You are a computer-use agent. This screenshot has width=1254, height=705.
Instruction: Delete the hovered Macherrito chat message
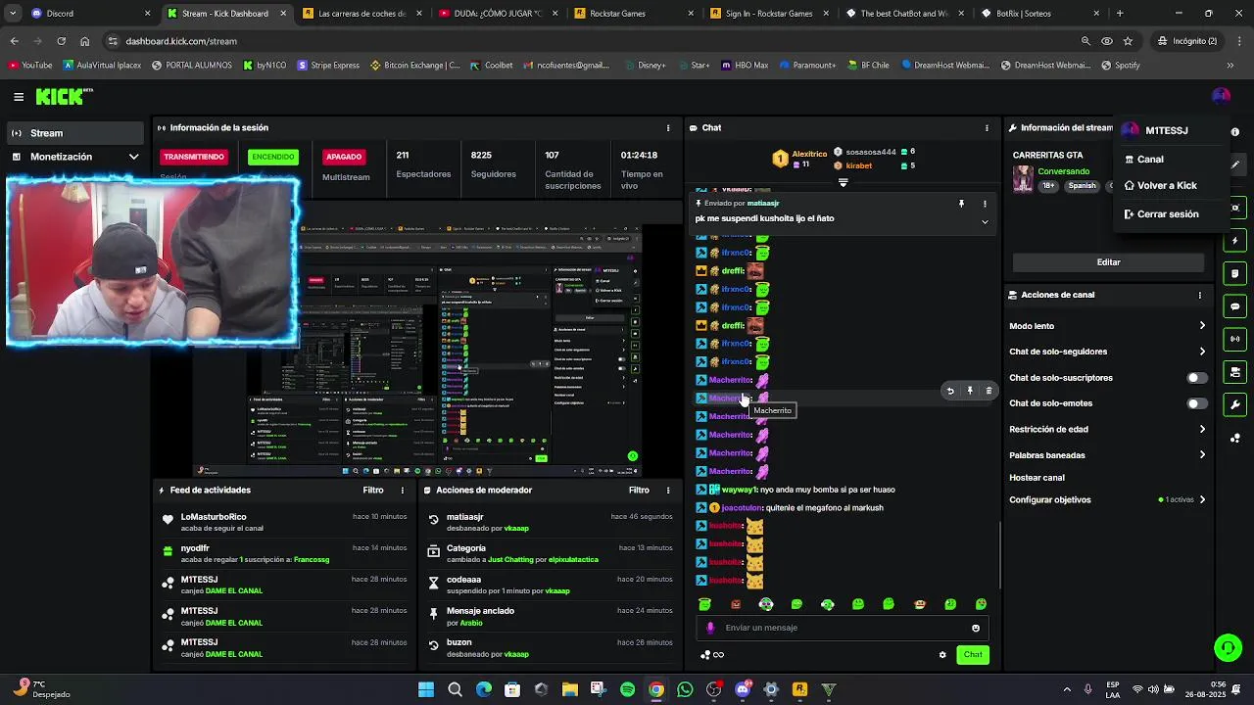(989, 391)
